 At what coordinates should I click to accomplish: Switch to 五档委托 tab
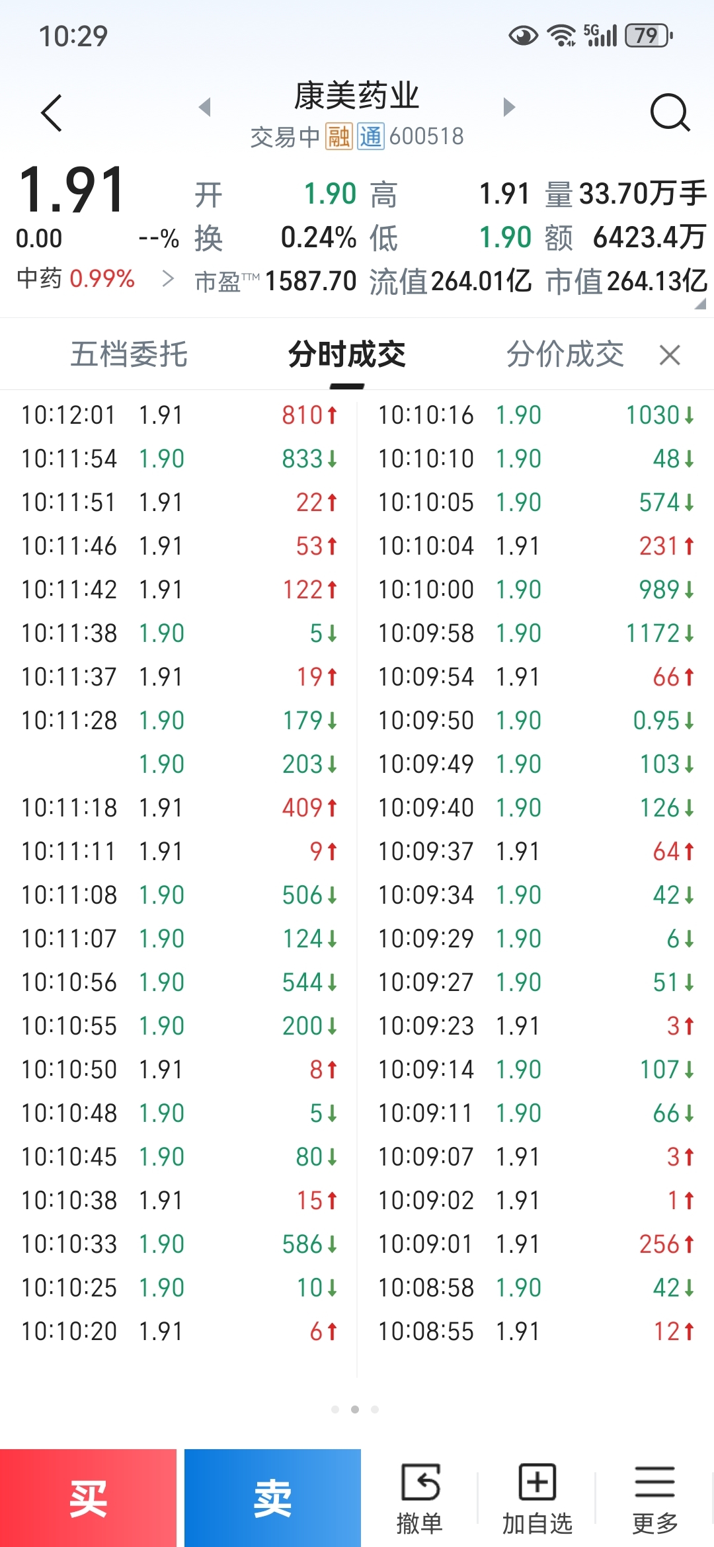pyautogui.click(x=129, y=355)
